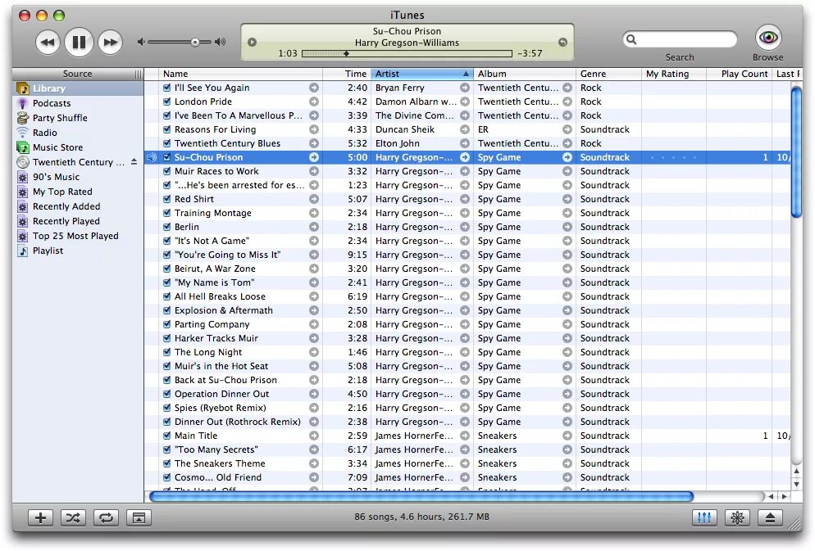Click the vertical scrollbar thumb
This screenshot has width=815, height=551.
796,152
